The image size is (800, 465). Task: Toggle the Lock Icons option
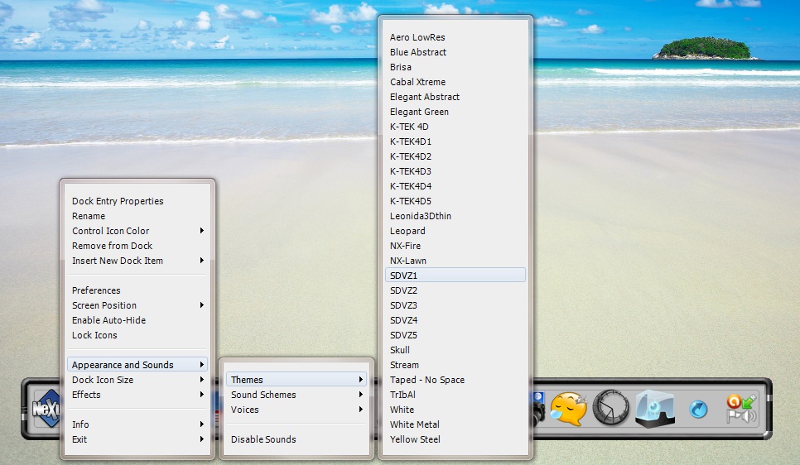point(94,335)
